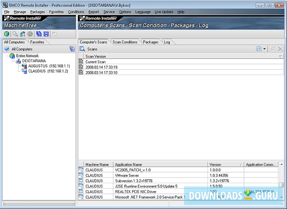Sort by Machine Name column header

click(98, 164)
